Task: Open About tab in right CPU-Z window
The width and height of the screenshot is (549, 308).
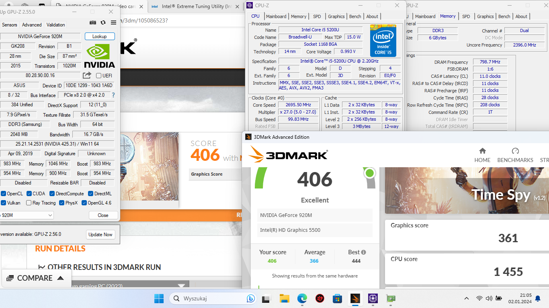Action: (521, 16)
